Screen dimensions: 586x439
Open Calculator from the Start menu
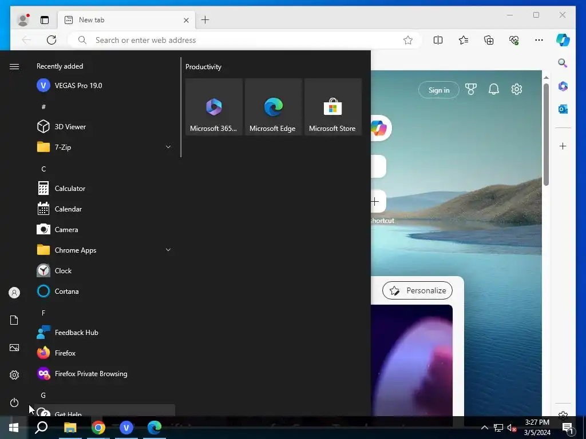click(105, 188)
